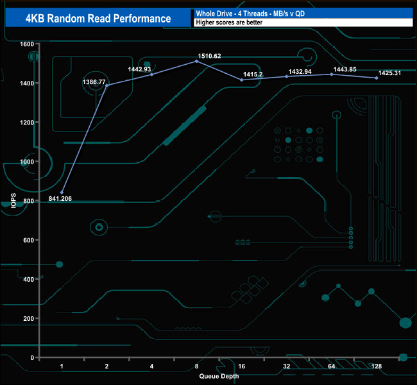Click the peak 1510.62 data point
This screenshot has height=385, width=417.
click(x=196, y=61)
